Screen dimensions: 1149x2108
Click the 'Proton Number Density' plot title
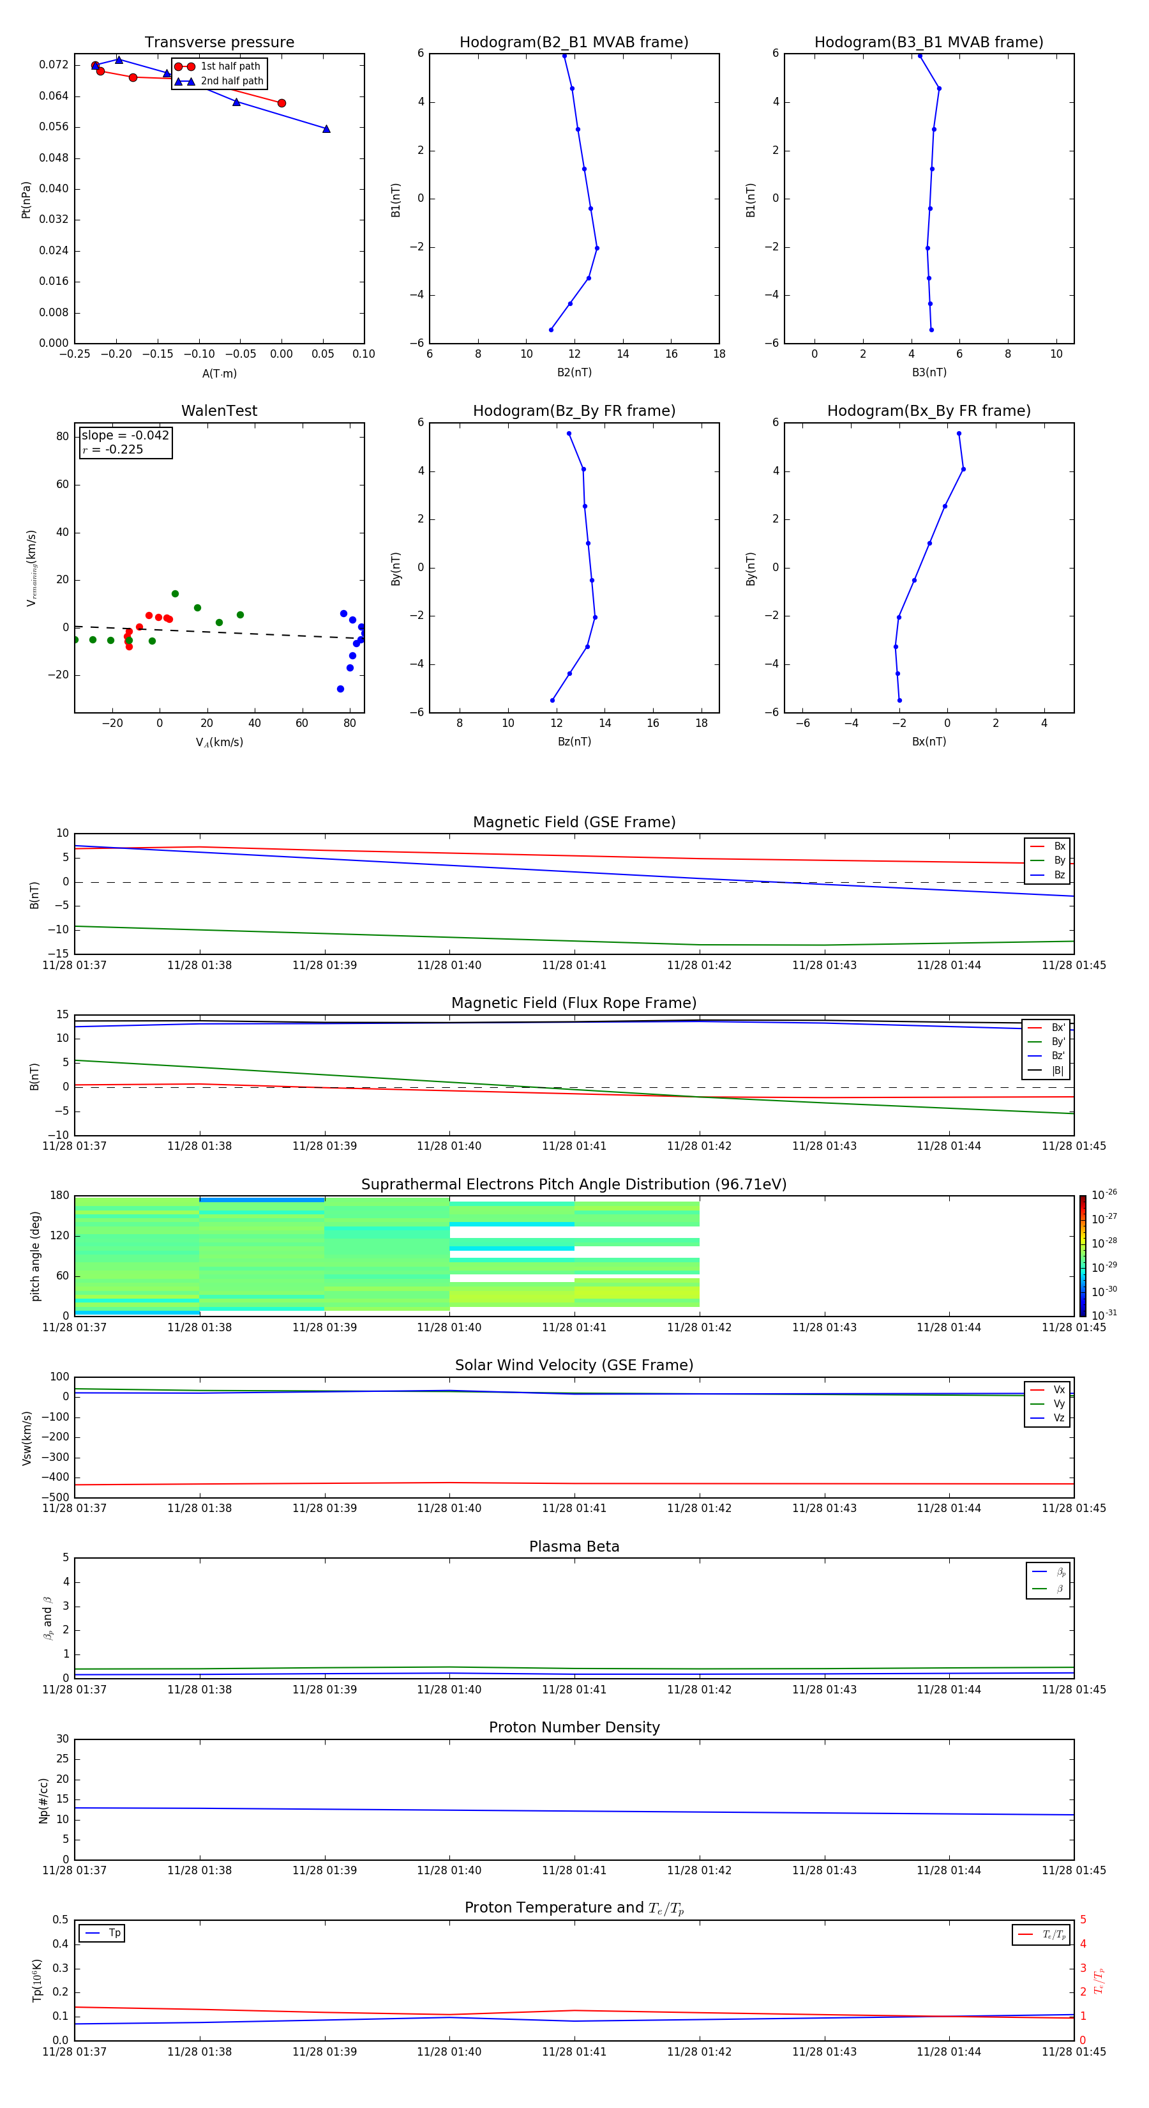tap(574, 1727)
